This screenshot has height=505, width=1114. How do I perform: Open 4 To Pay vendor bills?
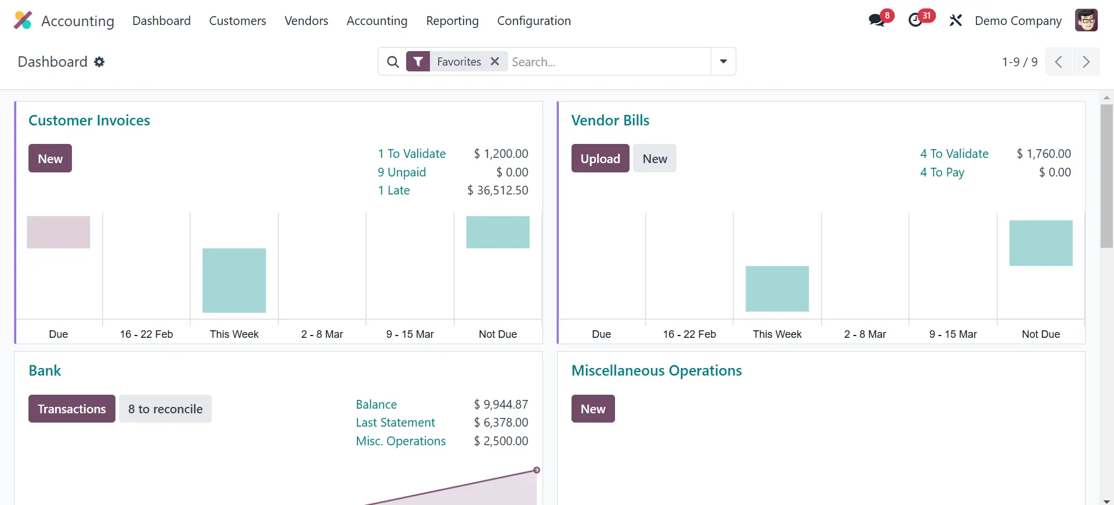click(x=942, y=172)
